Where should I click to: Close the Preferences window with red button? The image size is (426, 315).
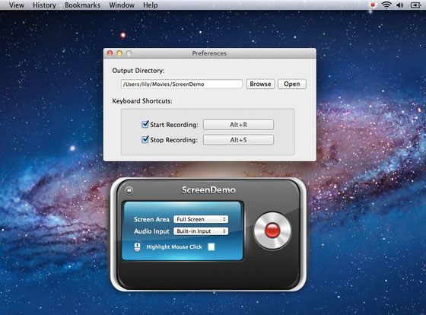tap(110, 53)
